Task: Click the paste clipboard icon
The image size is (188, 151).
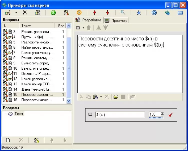Action: pyautogui.click(x=96, y=97)
